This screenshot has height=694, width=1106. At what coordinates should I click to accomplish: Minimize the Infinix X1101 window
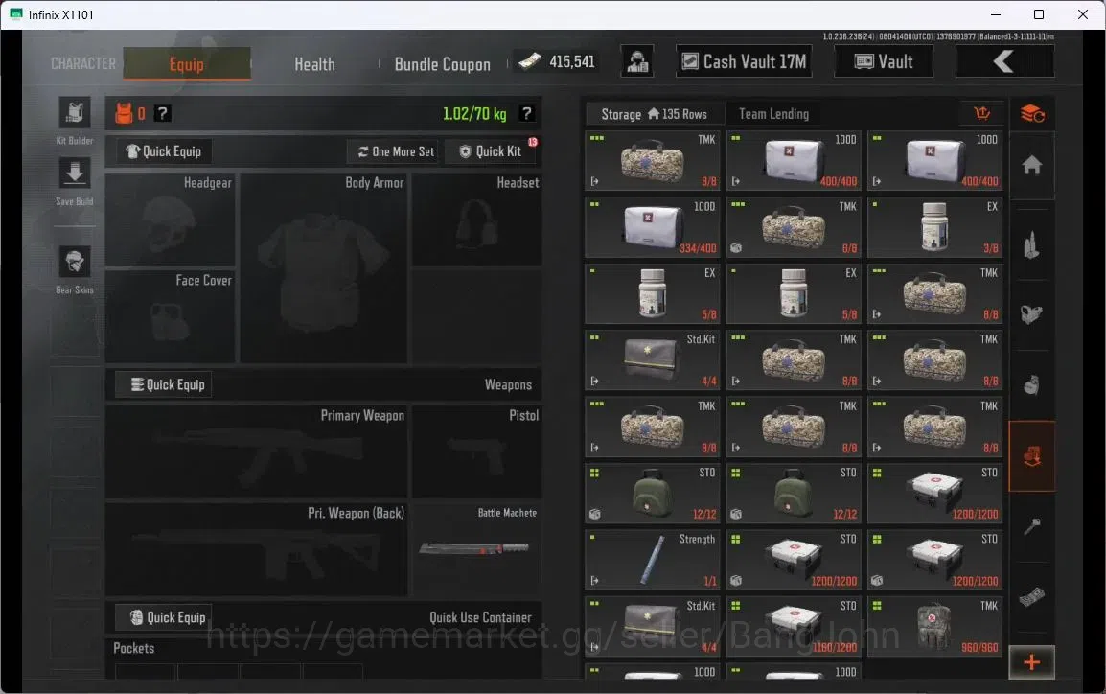(995, 14)
